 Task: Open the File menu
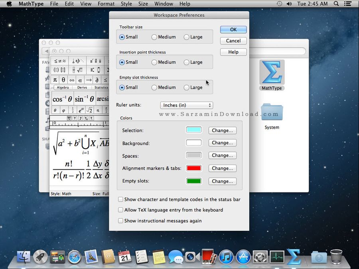54,4
